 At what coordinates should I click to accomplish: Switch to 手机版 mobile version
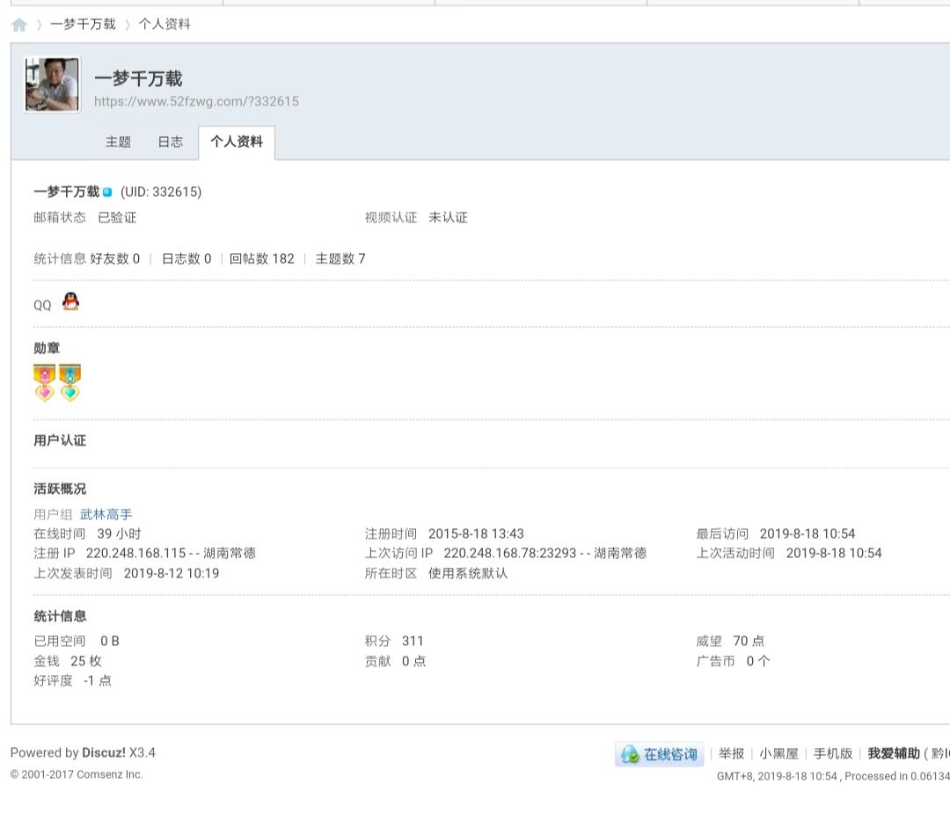(x=832, y=753)
